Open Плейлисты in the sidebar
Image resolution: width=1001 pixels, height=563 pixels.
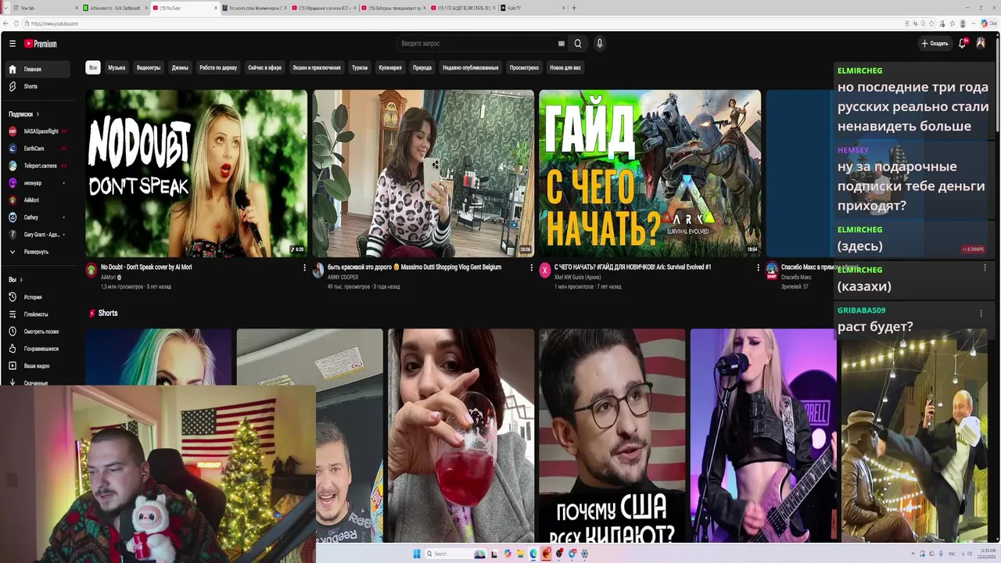(39, 314)
